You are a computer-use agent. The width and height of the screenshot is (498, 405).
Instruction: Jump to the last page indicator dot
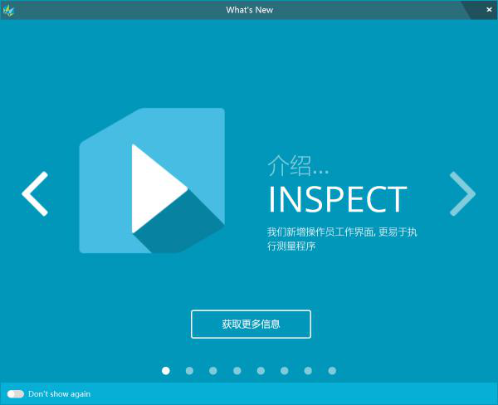coord(332,371)
